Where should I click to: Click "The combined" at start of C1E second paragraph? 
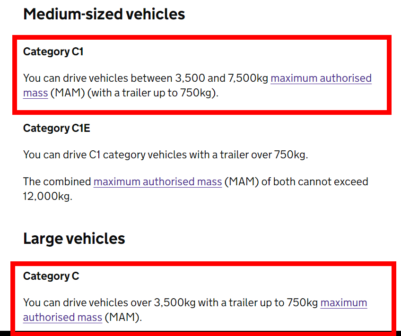[57, 181]
